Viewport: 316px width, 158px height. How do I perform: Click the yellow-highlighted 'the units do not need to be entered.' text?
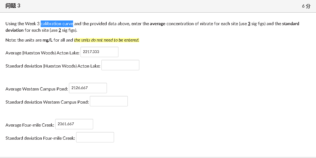107,40
